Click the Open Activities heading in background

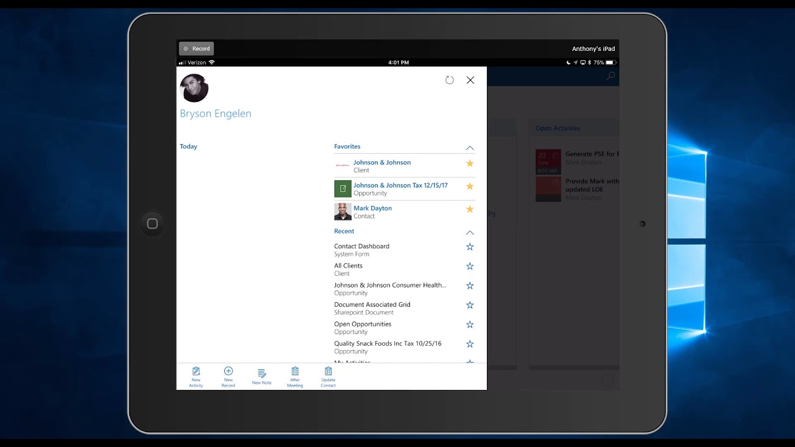coord(558,129)
